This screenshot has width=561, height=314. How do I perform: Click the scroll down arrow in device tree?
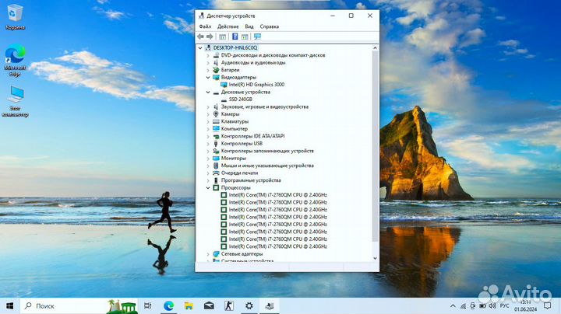tap(375, 258)
